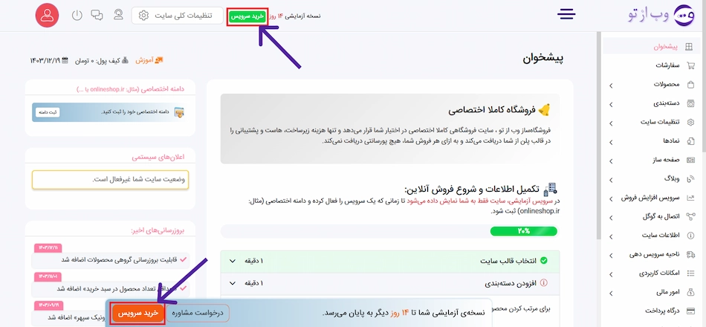Toggle the افزودن دسته‌بندی step chevron
The image size is (706, 327).
click(233, 283)
